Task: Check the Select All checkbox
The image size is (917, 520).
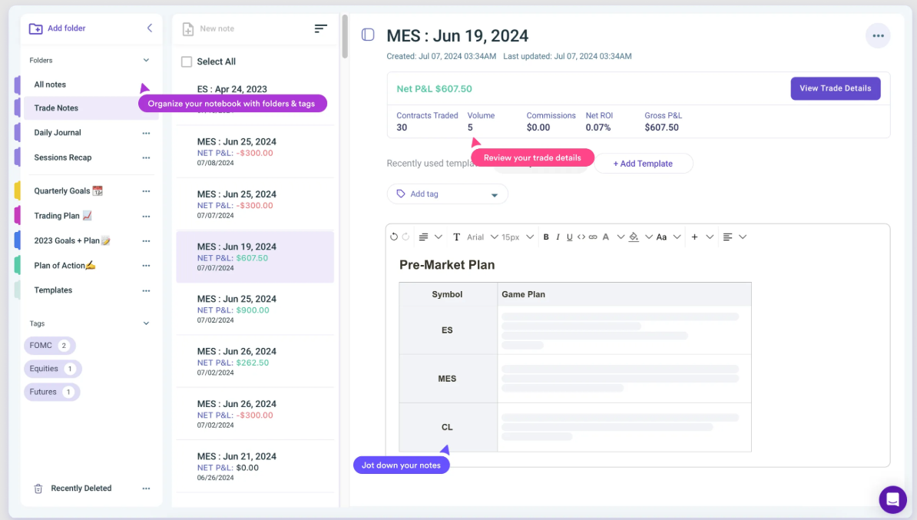Action: tap(187, 61)
